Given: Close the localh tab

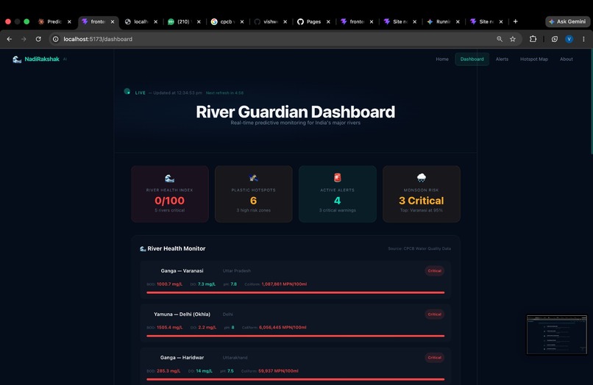Looking at the screenshot, I should [155, 22].
